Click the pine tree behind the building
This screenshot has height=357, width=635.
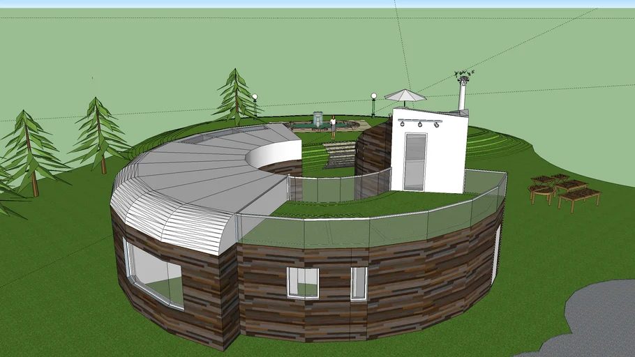236,96
